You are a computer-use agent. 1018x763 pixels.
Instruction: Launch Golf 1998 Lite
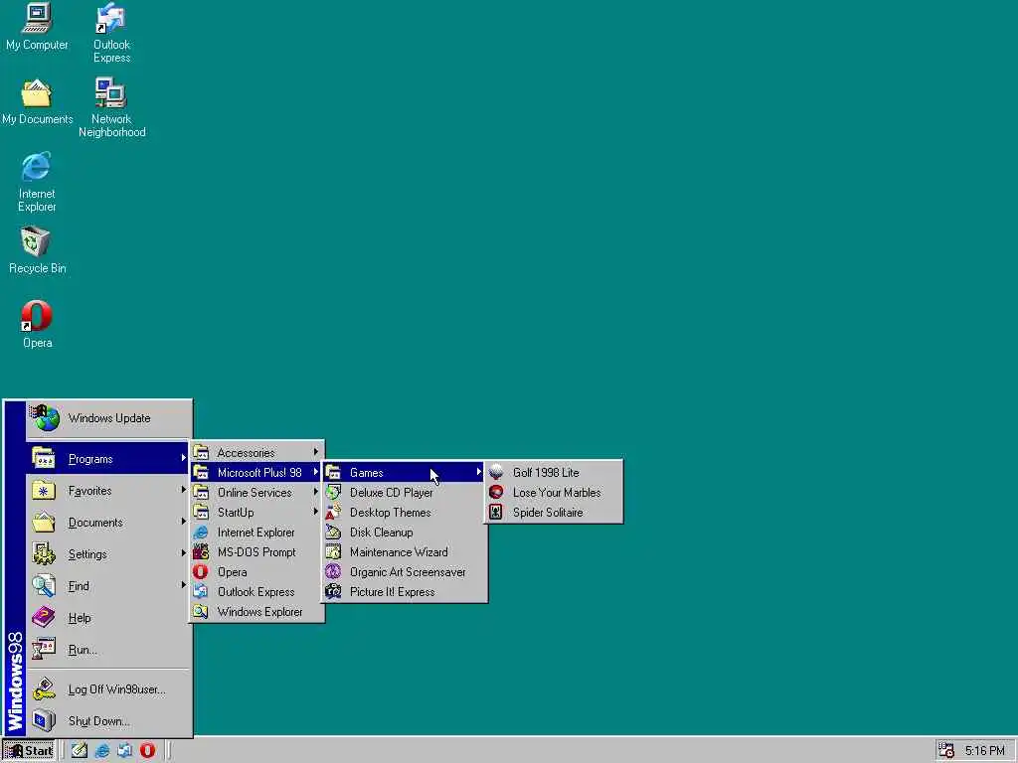point(553,472)
